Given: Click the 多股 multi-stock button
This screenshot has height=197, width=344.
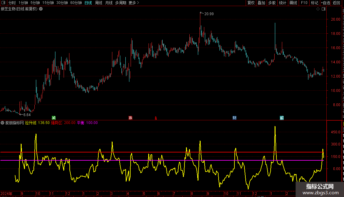Looking at the screenshot, I should click(272, 3).
